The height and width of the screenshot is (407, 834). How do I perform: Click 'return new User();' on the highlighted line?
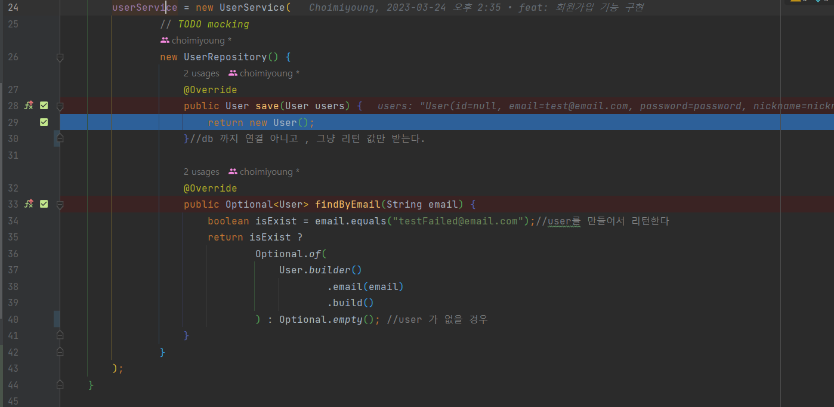(x=261, y=123)
